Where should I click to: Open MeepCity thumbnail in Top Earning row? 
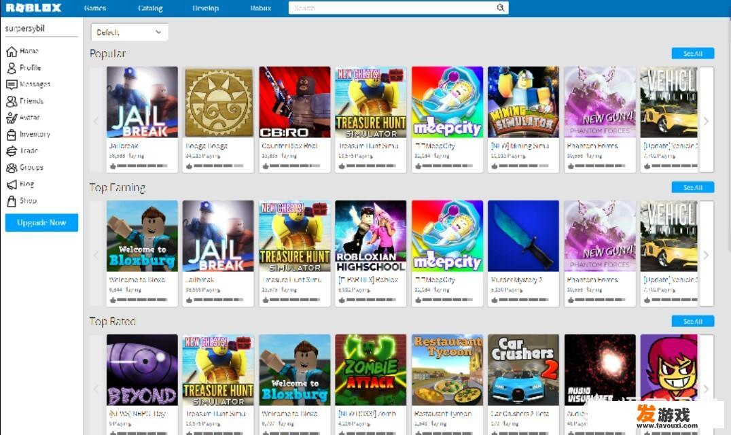(x=447, y=236)
